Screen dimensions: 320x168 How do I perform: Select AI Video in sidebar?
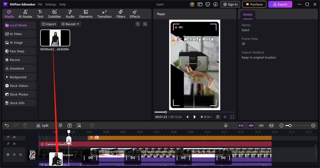(20, 34)
